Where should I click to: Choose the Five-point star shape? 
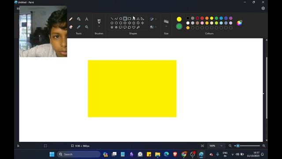tap(112, 27)
